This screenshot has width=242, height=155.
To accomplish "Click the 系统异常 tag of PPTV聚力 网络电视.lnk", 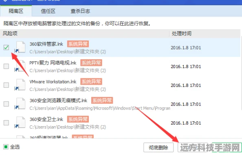I will 91,63.
